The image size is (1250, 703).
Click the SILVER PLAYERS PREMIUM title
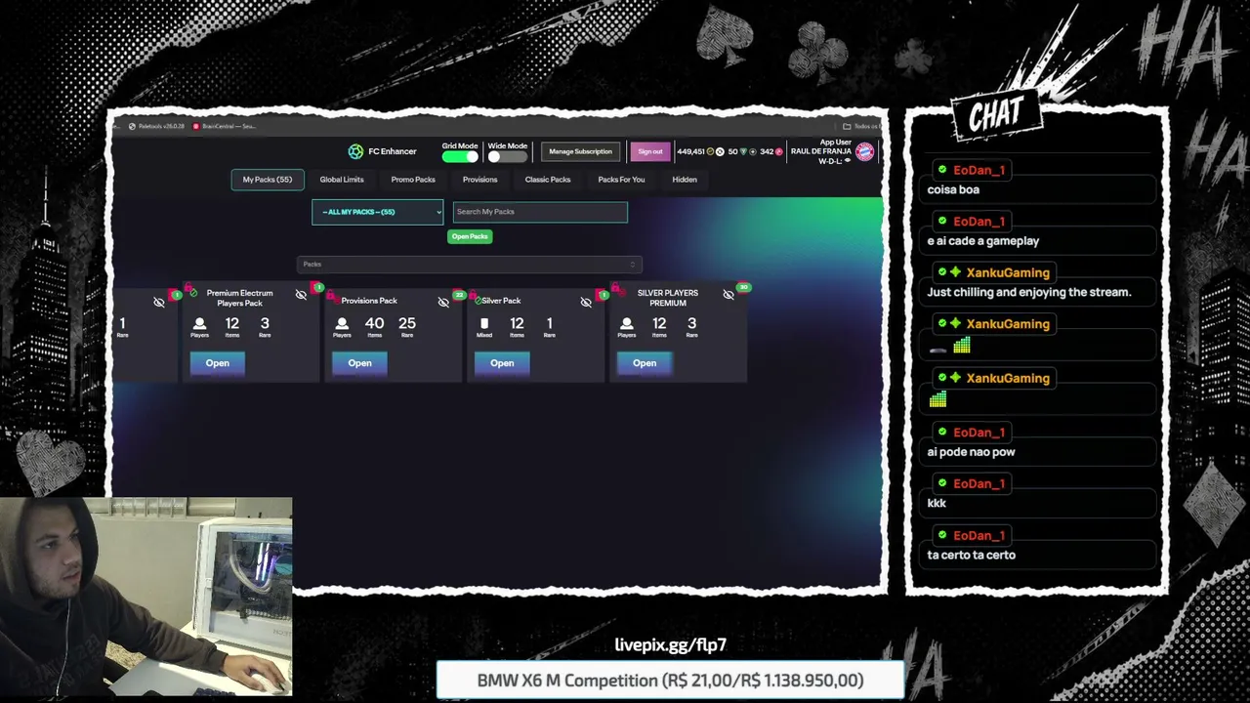pyautogui.click(x=668, y=298)
